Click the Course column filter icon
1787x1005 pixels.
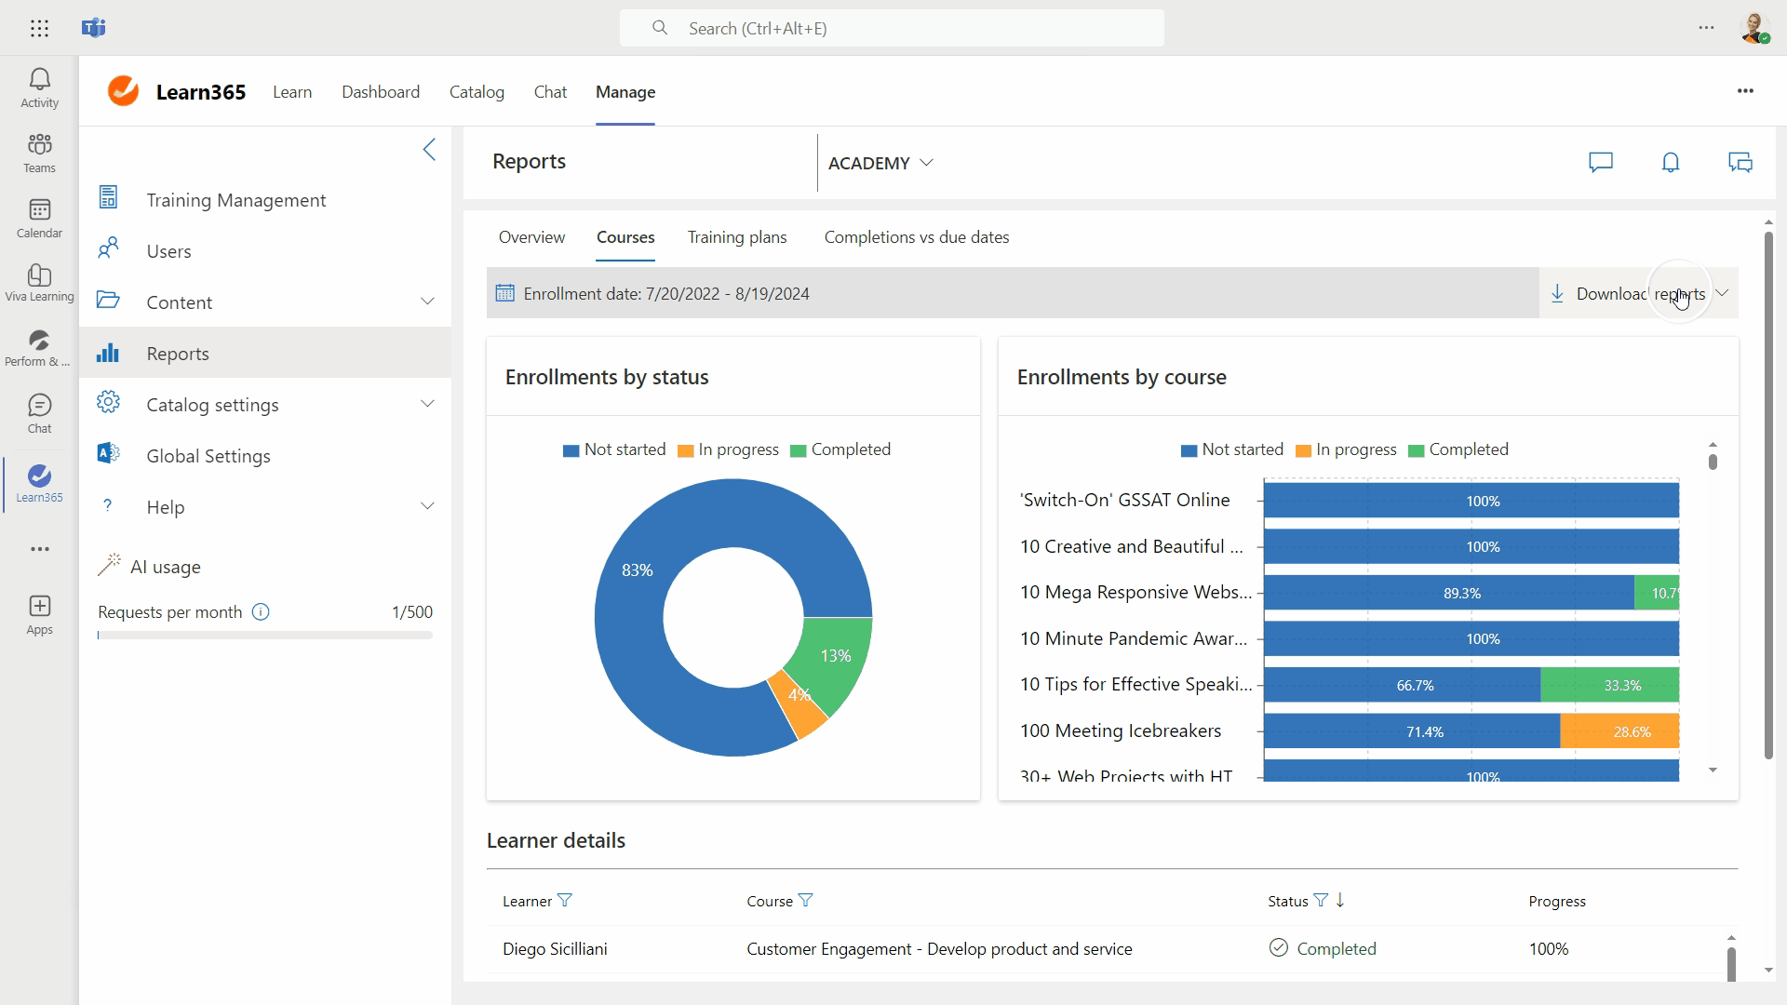coord(806,901)
